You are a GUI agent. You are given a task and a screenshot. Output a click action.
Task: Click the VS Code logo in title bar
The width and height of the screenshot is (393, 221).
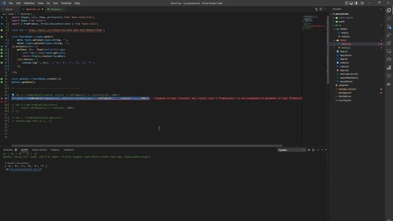pos(4,3)
